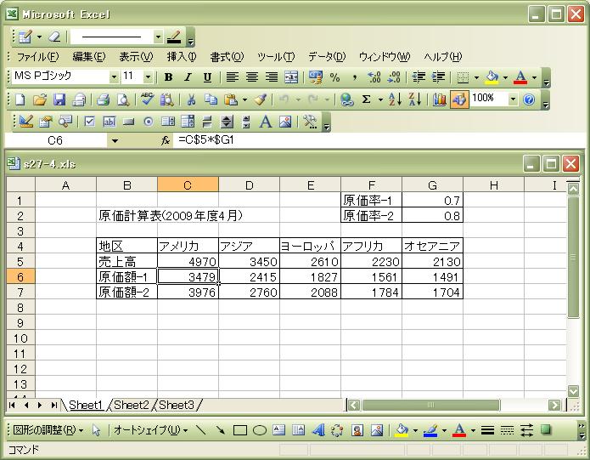Apply currency style

tap(315, 77)
